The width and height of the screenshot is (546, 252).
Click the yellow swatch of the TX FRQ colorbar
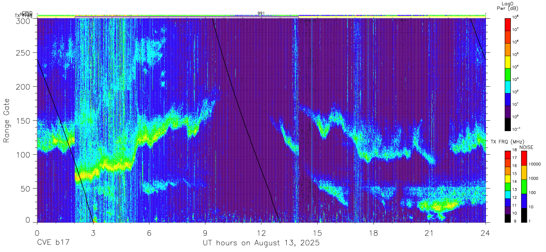507,179
